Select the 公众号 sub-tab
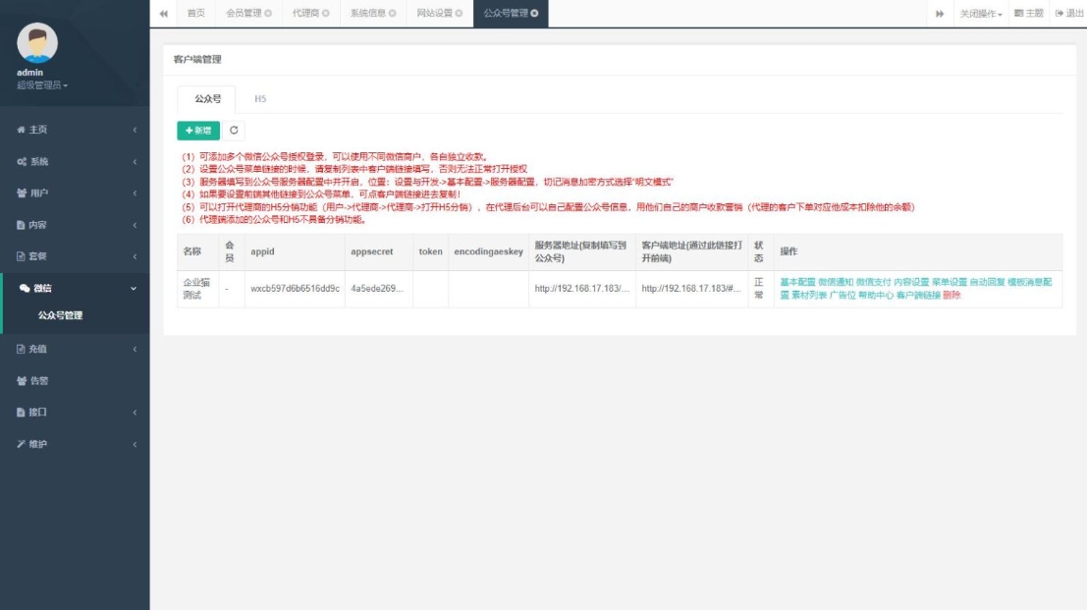 tap(207, 99)
